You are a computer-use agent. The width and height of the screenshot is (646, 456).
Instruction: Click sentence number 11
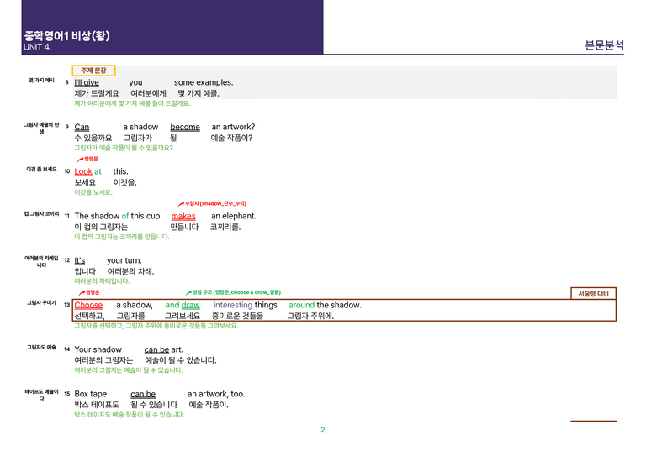[x=66, y=216]
